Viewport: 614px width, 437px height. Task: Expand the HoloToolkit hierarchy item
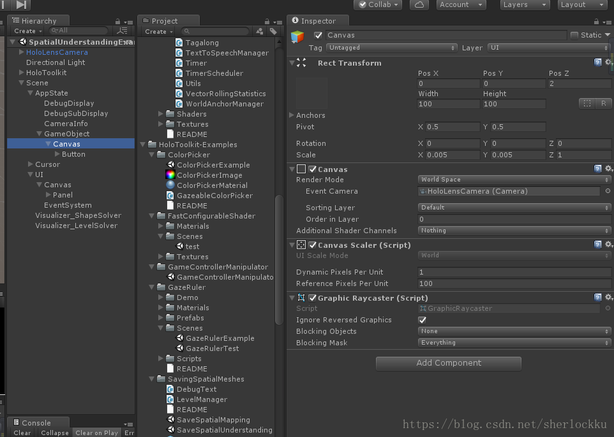tap(22, 73)
